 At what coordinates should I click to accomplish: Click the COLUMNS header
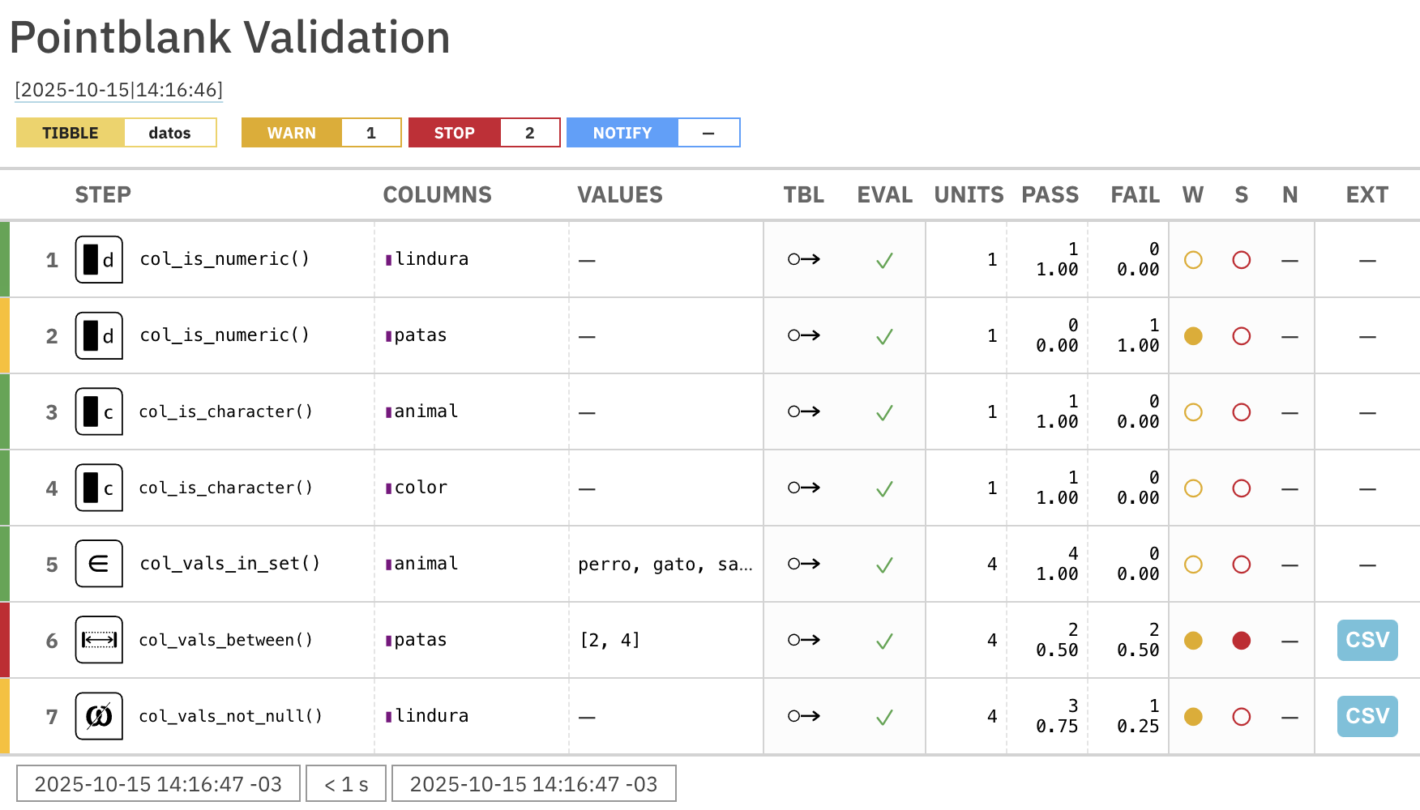point(437,195)
